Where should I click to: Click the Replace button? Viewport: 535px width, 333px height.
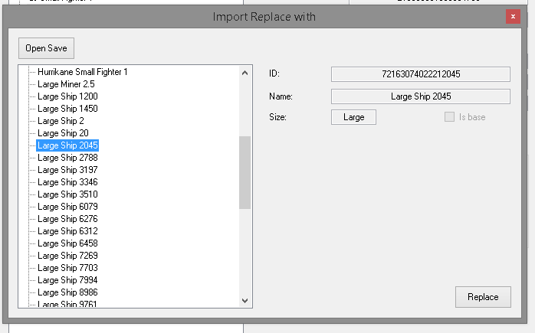[483, 297]
